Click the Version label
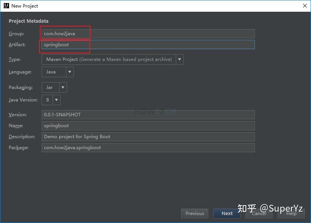 17,115
